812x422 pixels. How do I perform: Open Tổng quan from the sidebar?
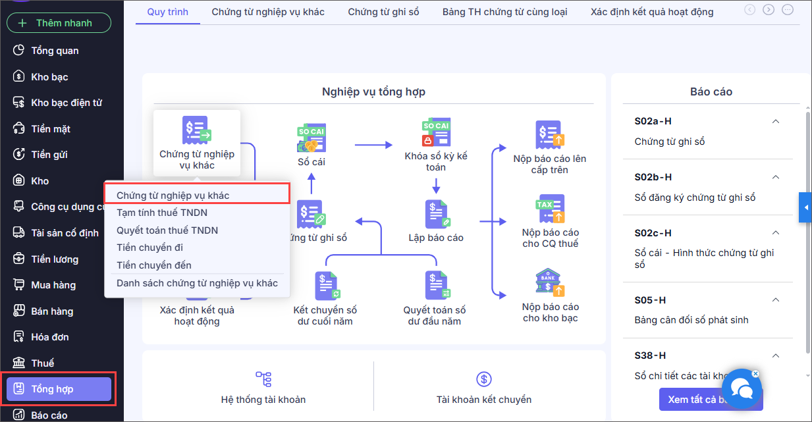click(x=55, y=51)
